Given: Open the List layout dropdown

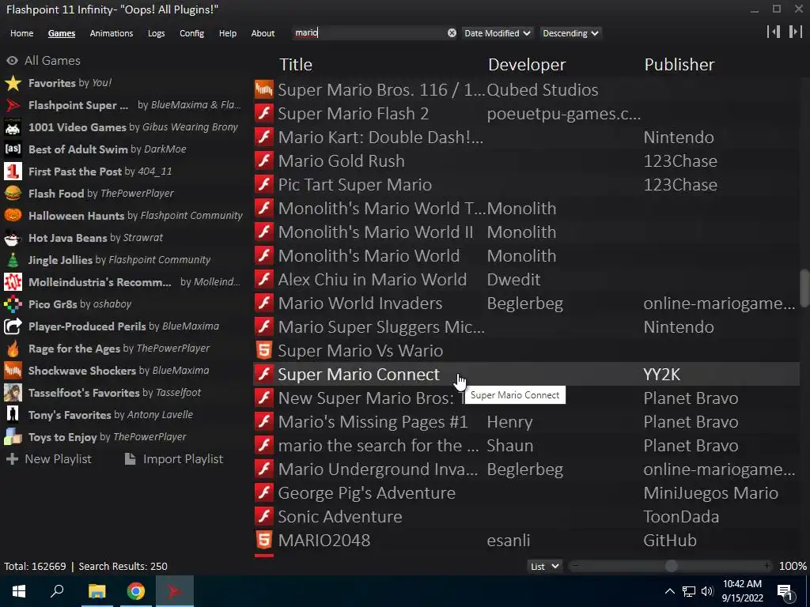Looking at the screenshot, I should [x=544, y=567].
